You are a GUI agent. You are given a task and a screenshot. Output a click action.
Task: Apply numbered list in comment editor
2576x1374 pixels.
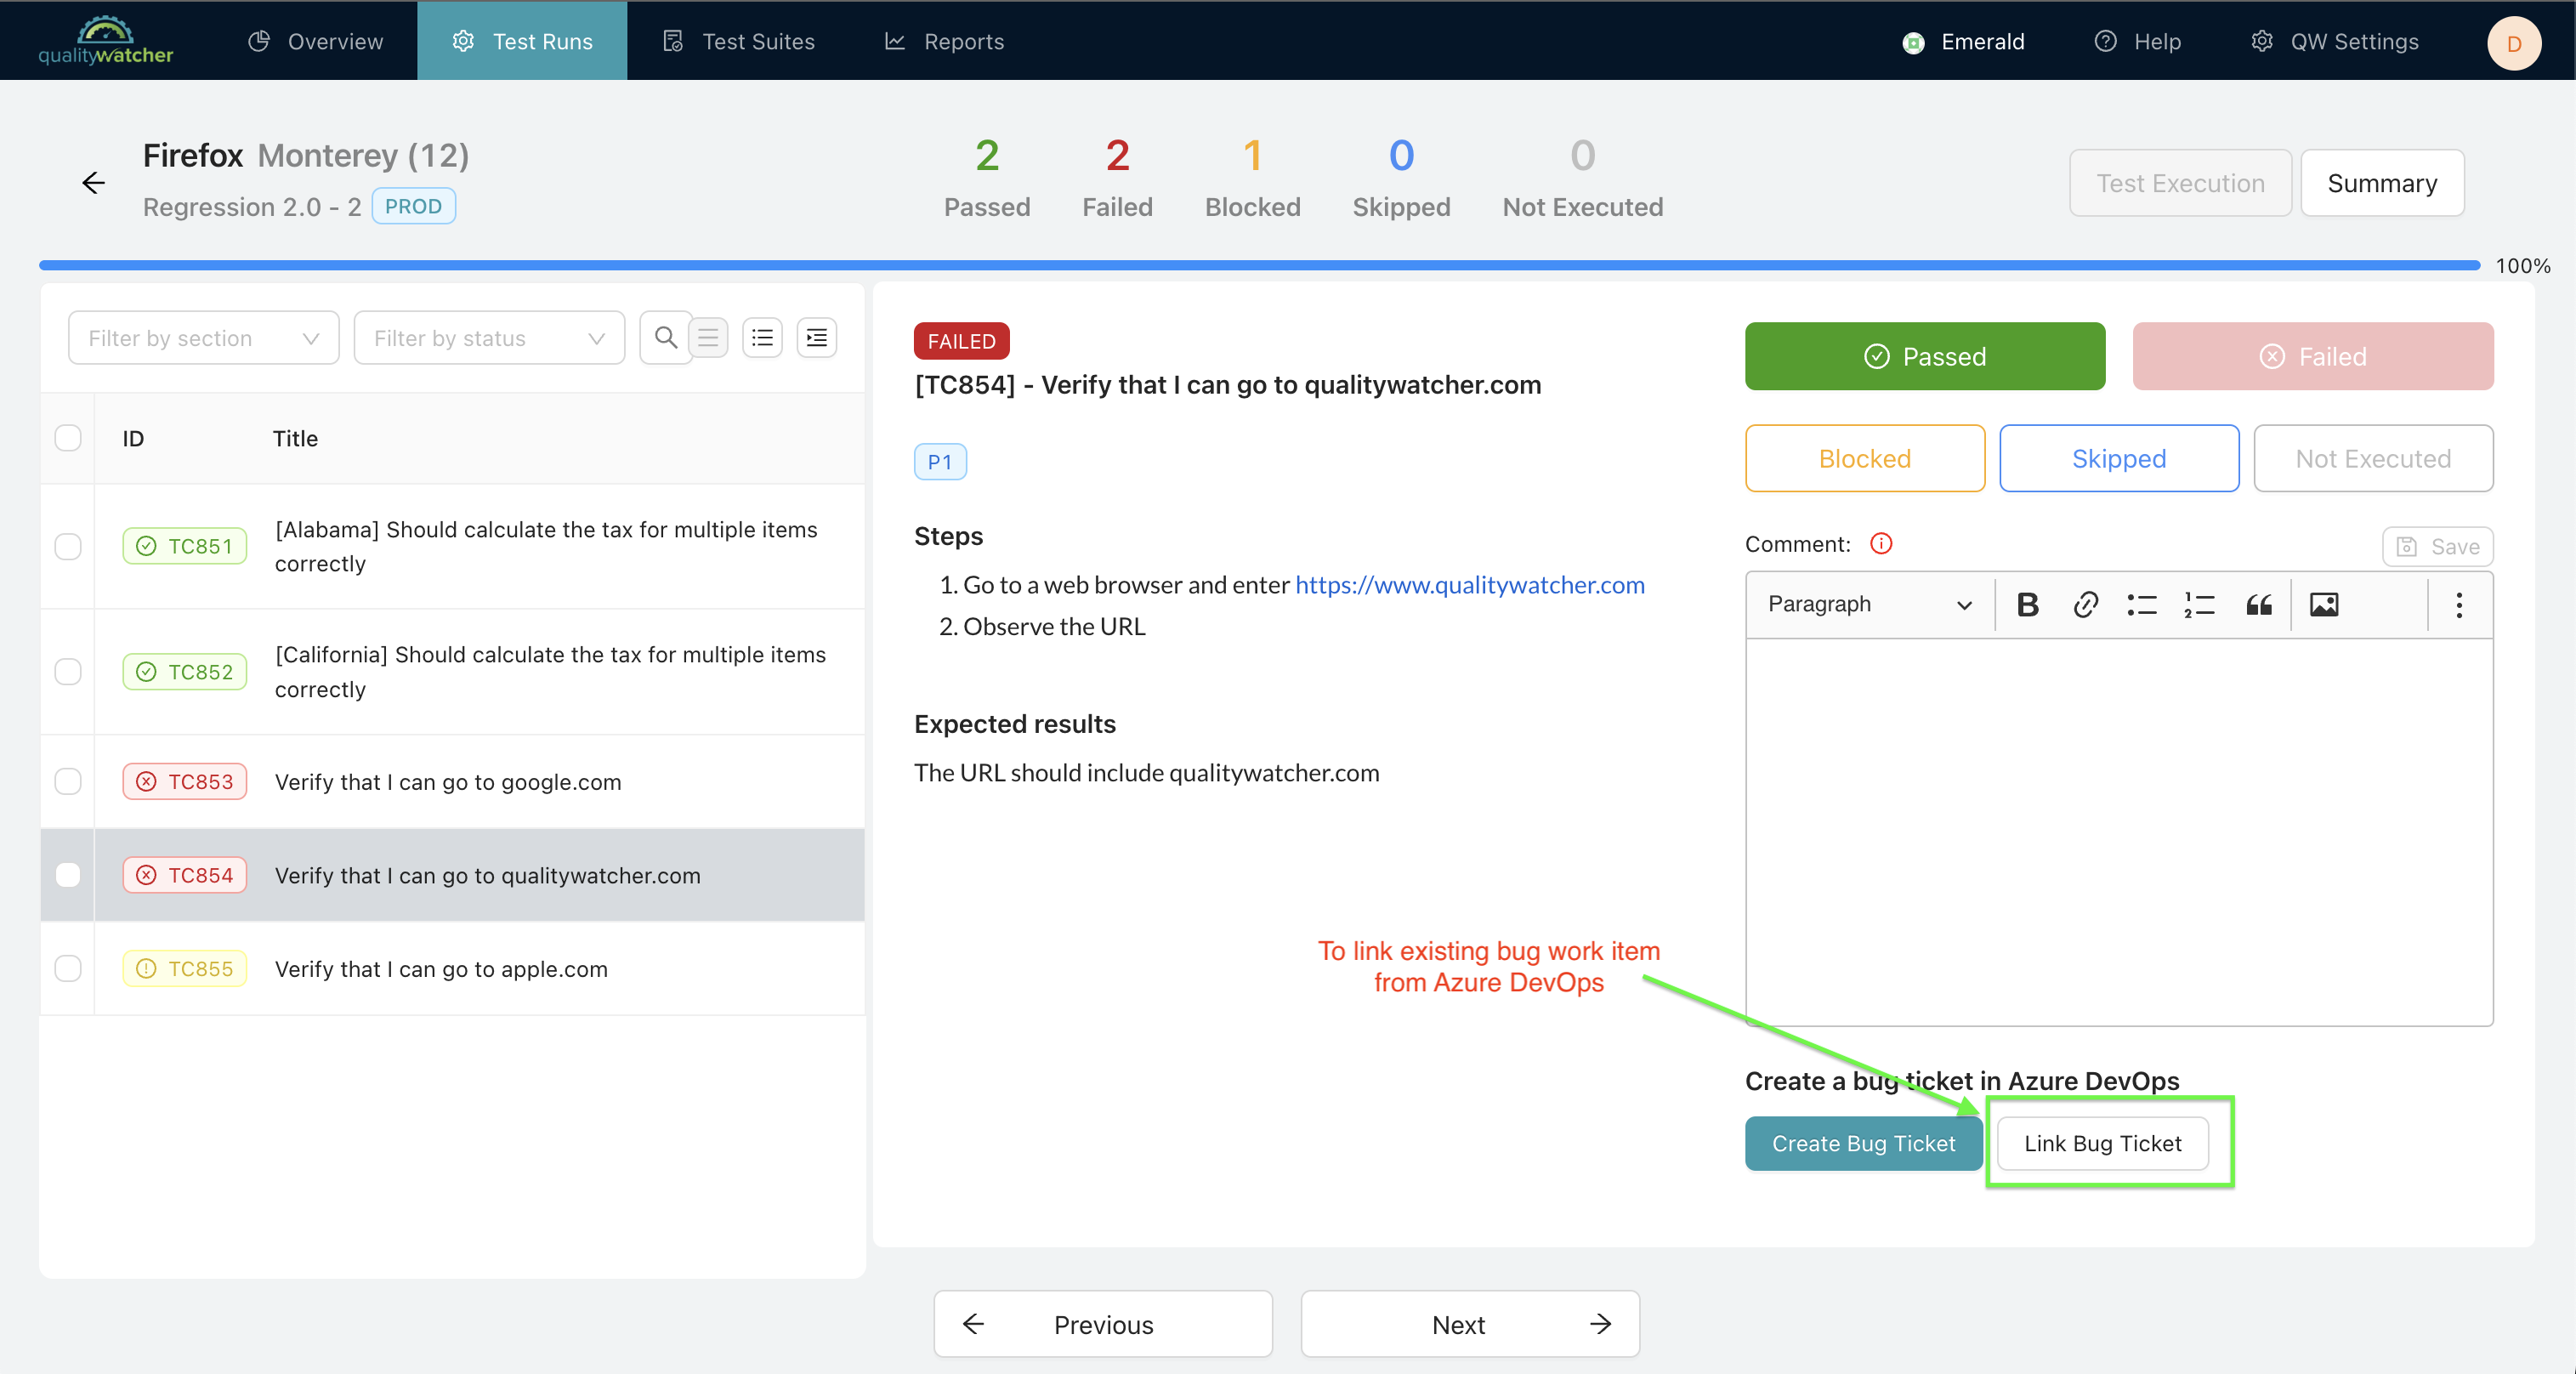tap(2200, 604)
